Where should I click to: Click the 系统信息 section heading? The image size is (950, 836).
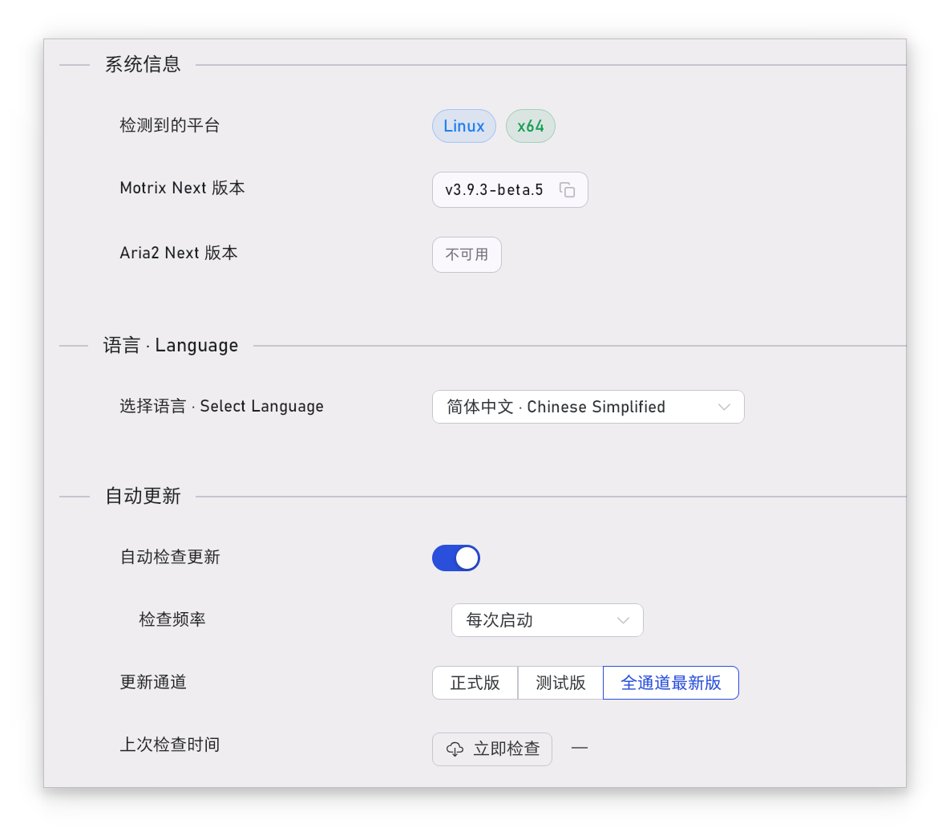pos(143,64)
